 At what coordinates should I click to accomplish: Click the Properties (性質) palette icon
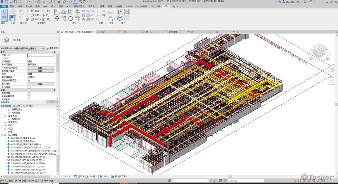click(x=13, y=18)
